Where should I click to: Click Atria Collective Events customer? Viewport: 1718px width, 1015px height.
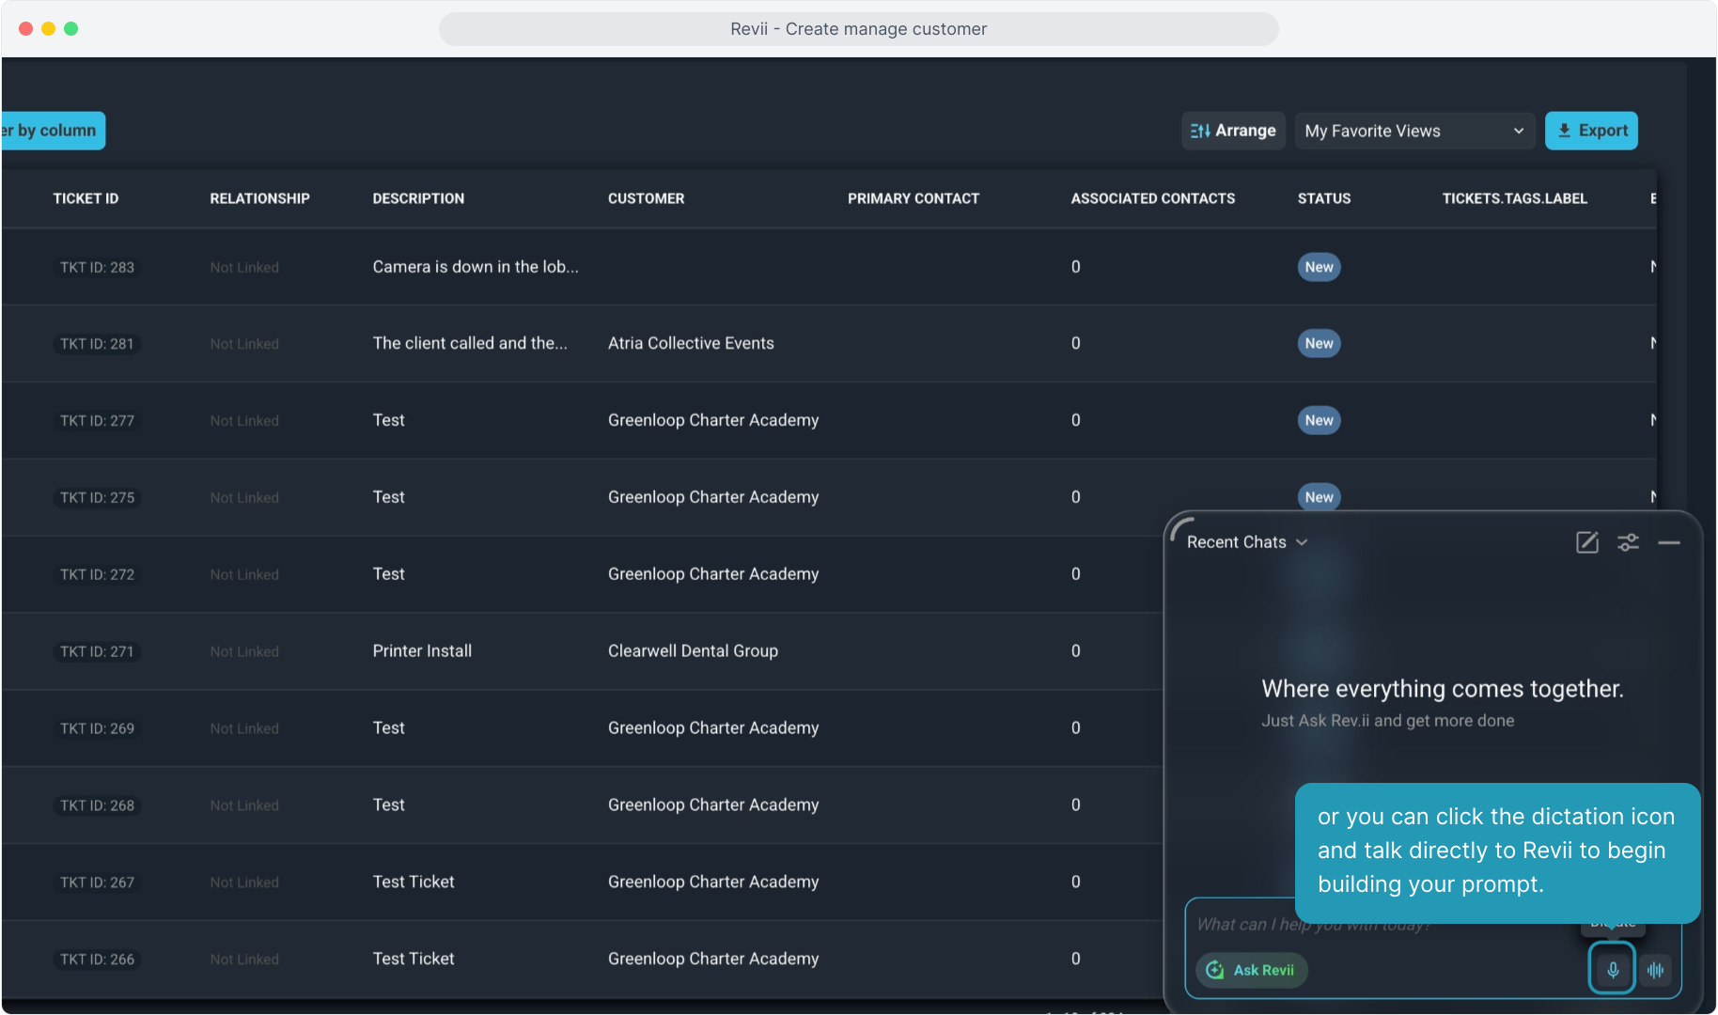pos(691,343)
